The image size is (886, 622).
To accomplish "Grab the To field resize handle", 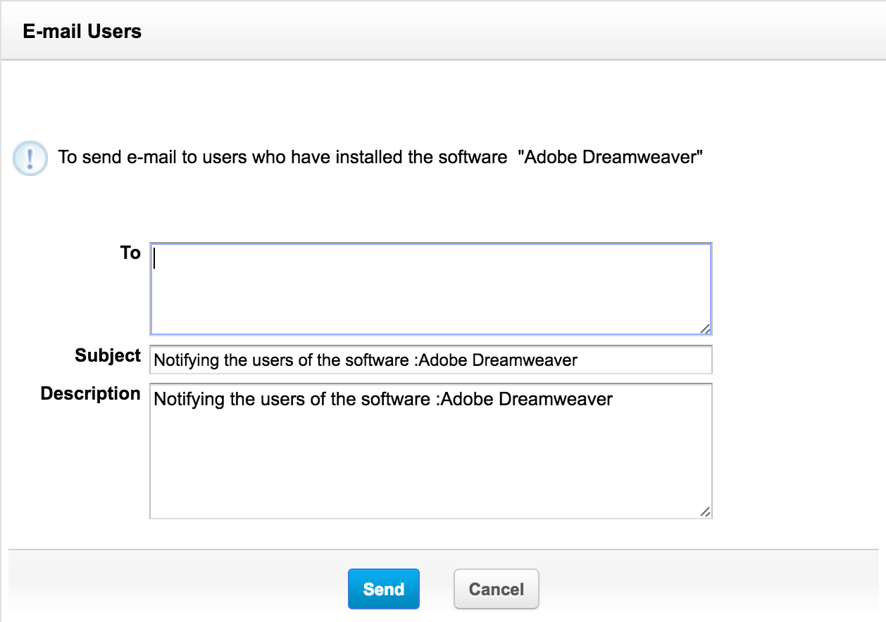I will (x=705, y=329).
